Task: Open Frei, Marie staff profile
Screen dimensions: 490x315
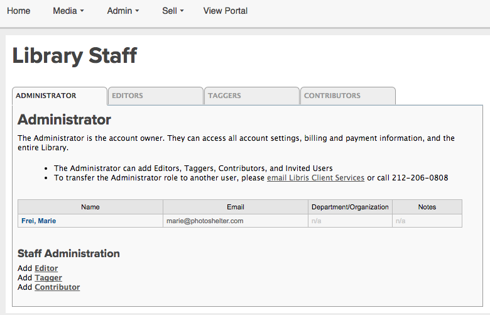Action: coord(39,221)
